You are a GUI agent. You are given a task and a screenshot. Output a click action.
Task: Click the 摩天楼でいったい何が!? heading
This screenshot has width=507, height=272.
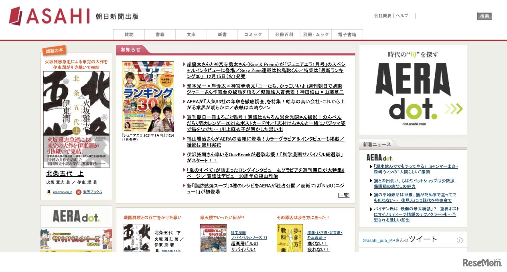tap(222, 218)
